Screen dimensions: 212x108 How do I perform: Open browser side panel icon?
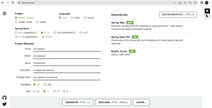pos(201,3)
